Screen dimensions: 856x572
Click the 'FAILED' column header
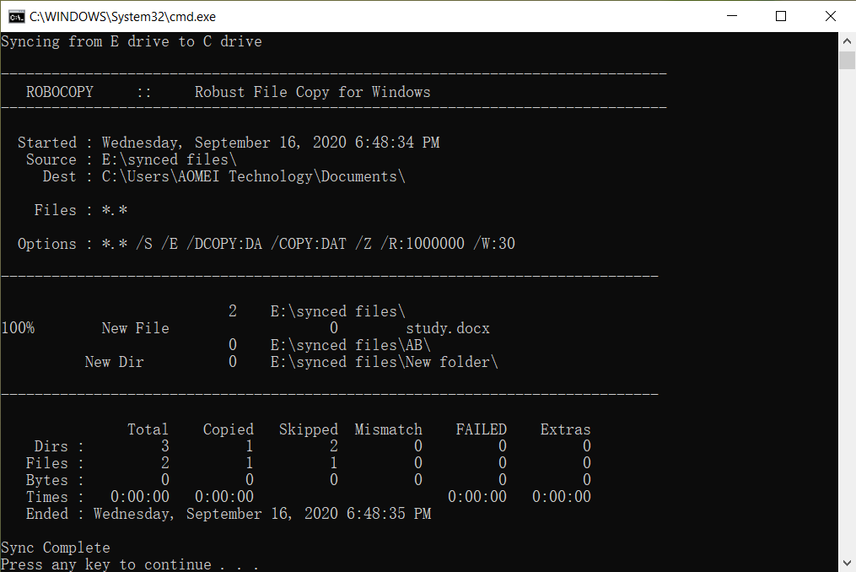coord(481,429)
